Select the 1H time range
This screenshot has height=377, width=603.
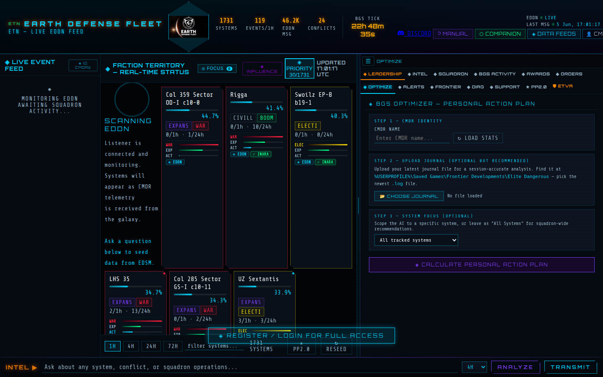tap(113, 346)
